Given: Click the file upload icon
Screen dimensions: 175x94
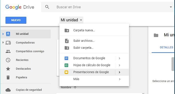Looking at the screenshot, I should pyautogui.click(x=67, y=41).
